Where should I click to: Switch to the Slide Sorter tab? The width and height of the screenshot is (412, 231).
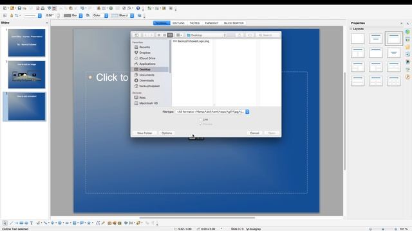click(234, 23)
